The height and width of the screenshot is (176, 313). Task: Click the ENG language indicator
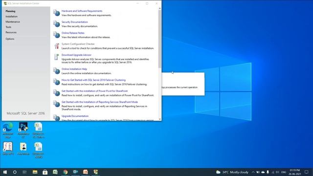(x=284, y=172)
